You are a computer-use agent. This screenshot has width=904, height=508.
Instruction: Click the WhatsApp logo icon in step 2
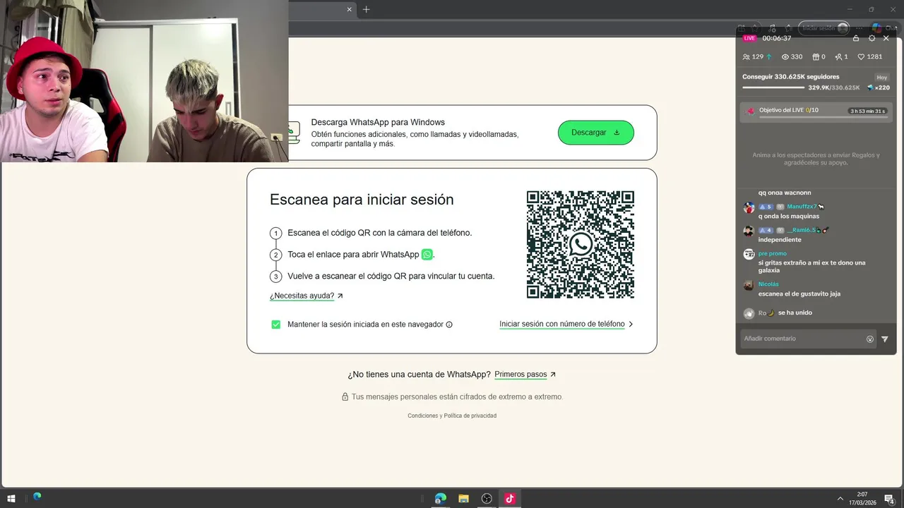(427, 254)
